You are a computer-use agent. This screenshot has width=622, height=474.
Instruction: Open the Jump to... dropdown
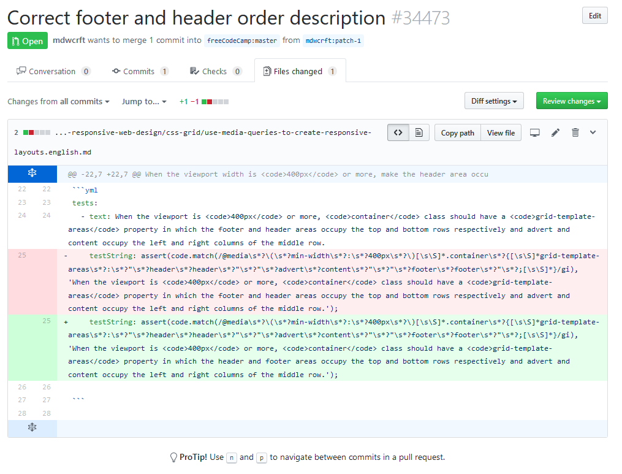[144, 102]
